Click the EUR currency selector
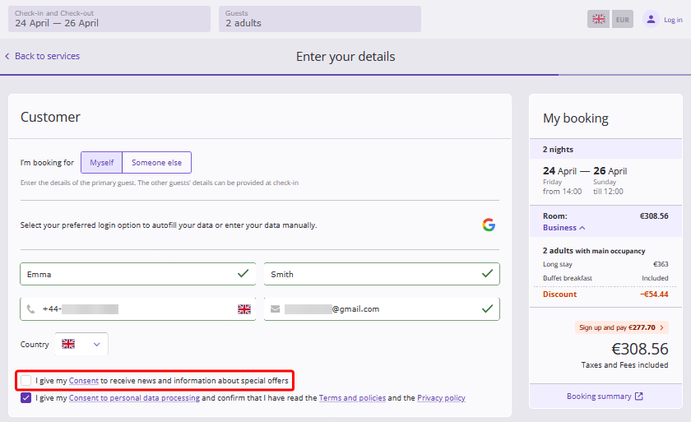The width and height of the screenshot is (691, 422). 623,19
